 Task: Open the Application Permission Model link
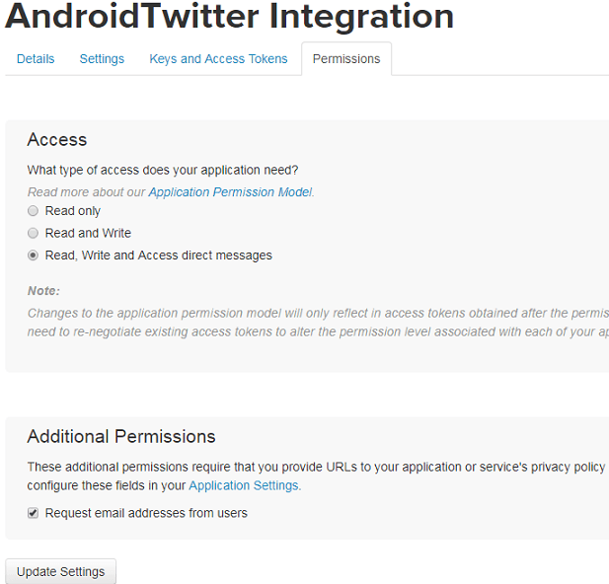pyautogui.click(x=230, y=192)
